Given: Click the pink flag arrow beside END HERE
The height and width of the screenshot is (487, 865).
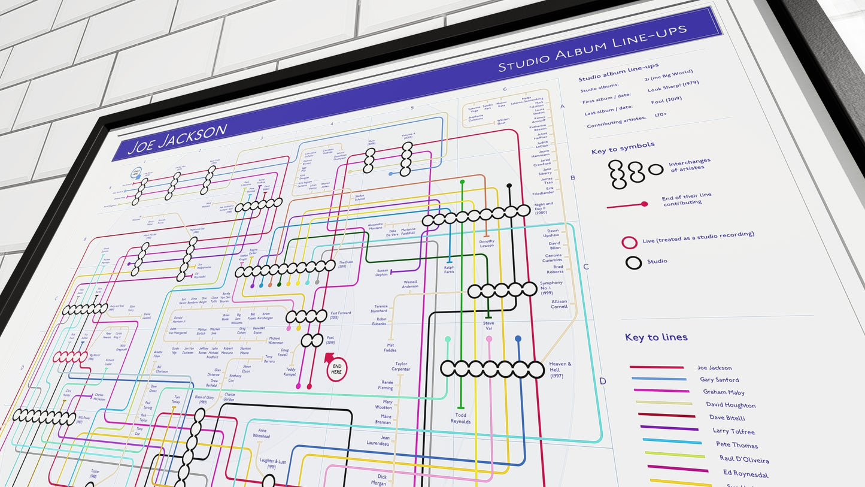Looking at the screenshot, I should point(329,358).
